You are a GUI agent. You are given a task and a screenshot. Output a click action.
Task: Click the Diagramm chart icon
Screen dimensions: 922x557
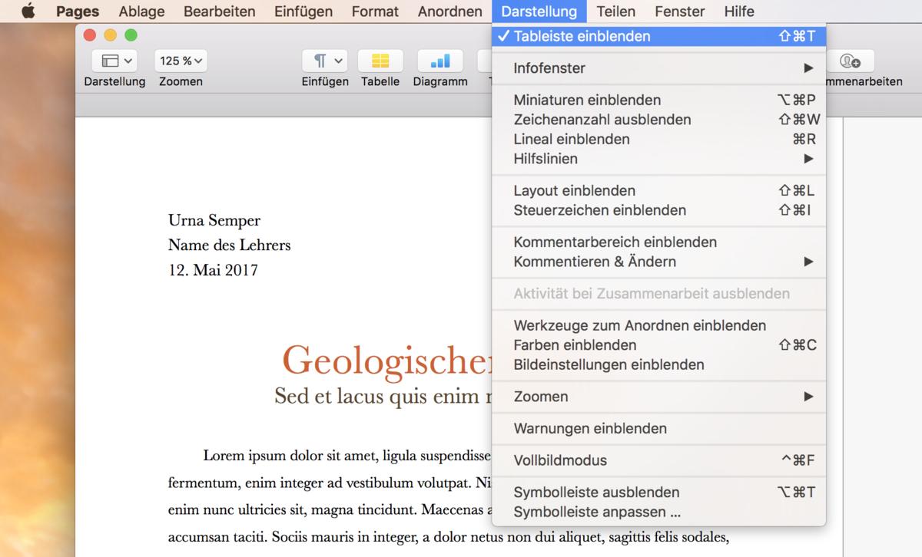pyautogui.click(x=440, y=61)
